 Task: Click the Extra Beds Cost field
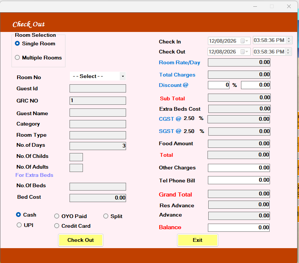[239, 109]
